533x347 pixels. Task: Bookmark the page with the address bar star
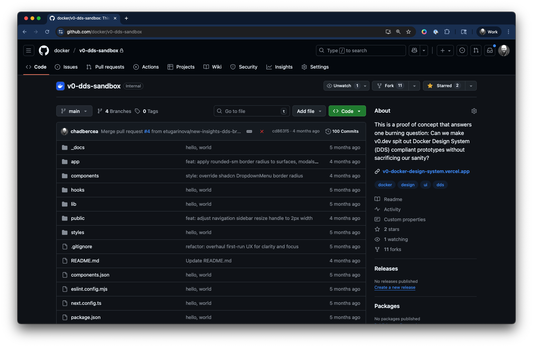[x=408, y=32]
